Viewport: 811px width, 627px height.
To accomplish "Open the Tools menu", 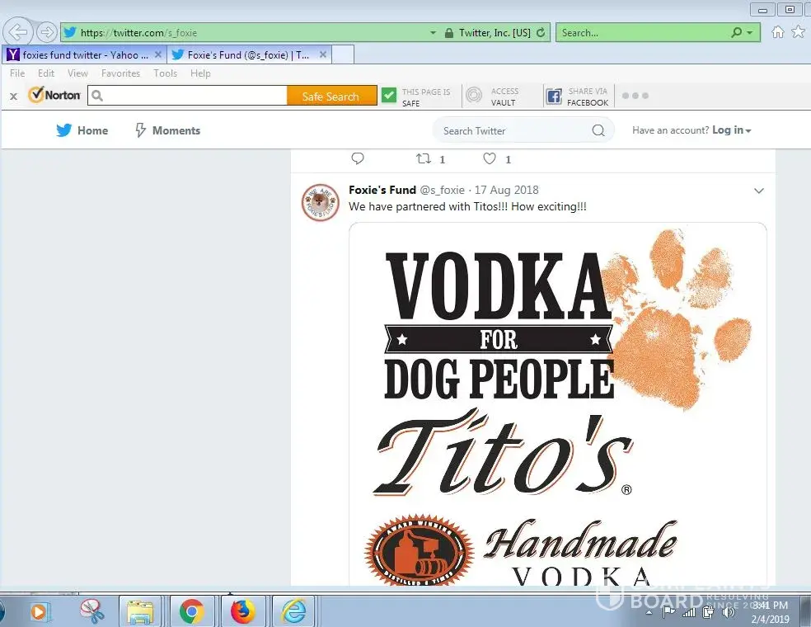I will click(x=165, y=73).
